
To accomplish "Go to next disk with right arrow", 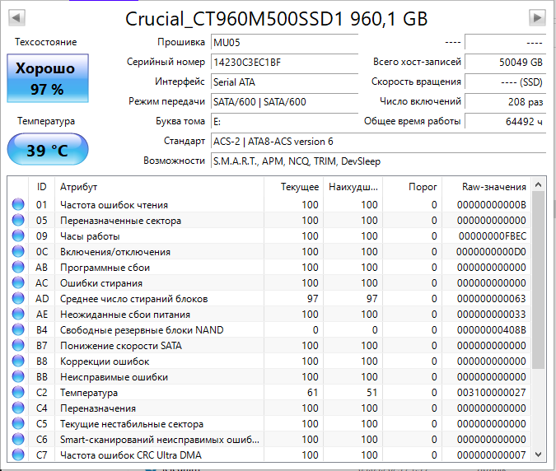I will coord(537,17).
